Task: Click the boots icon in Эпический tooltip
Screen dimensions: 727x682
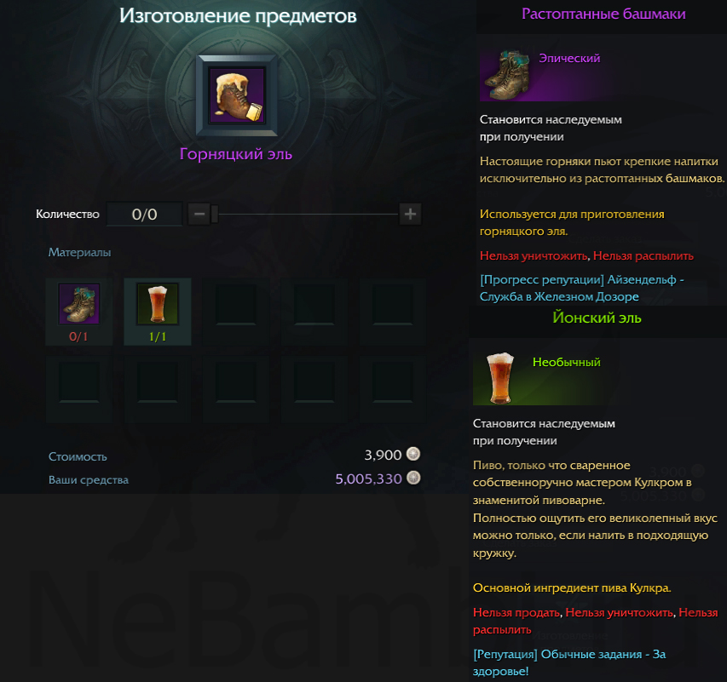Action: 506,75
